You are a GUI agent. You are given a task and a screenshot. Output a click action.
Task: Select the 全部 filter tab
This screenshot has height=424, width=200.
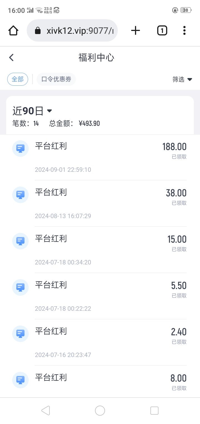pyautogui.click(x=17, y=79)
